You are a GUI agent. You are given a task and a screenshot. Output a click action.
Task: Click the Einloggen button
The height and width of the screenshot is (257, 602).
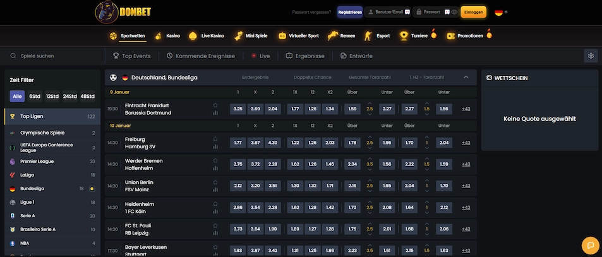point(473,12)
